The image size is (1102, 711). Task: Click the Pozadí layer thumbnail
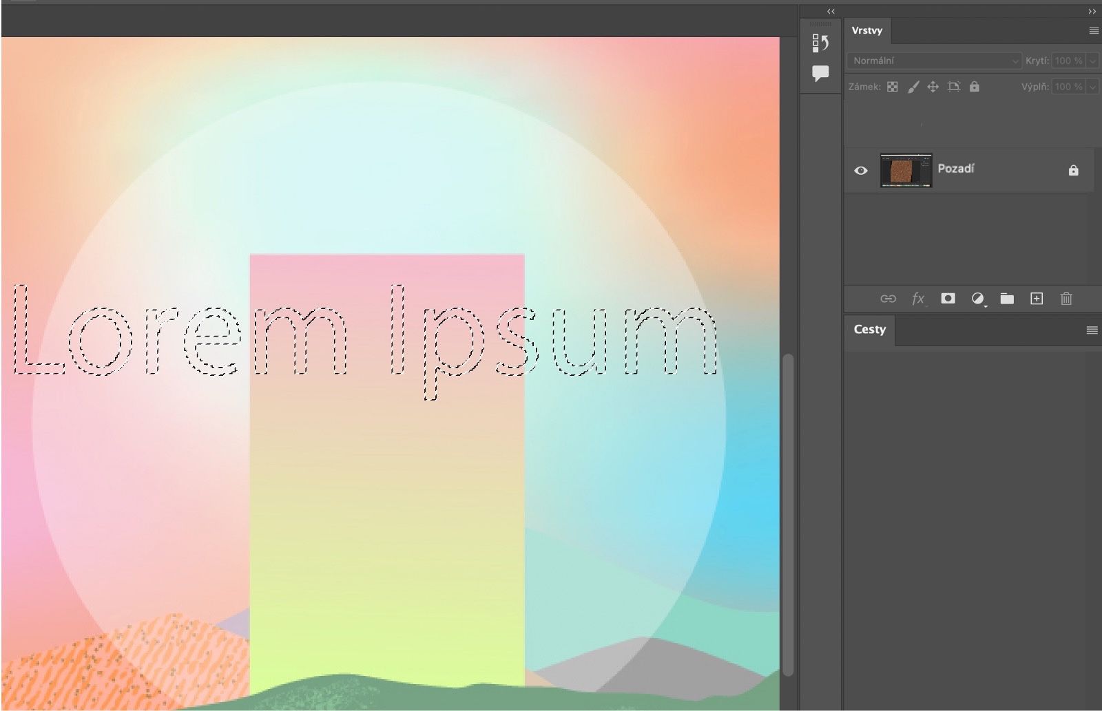[906, 170]
